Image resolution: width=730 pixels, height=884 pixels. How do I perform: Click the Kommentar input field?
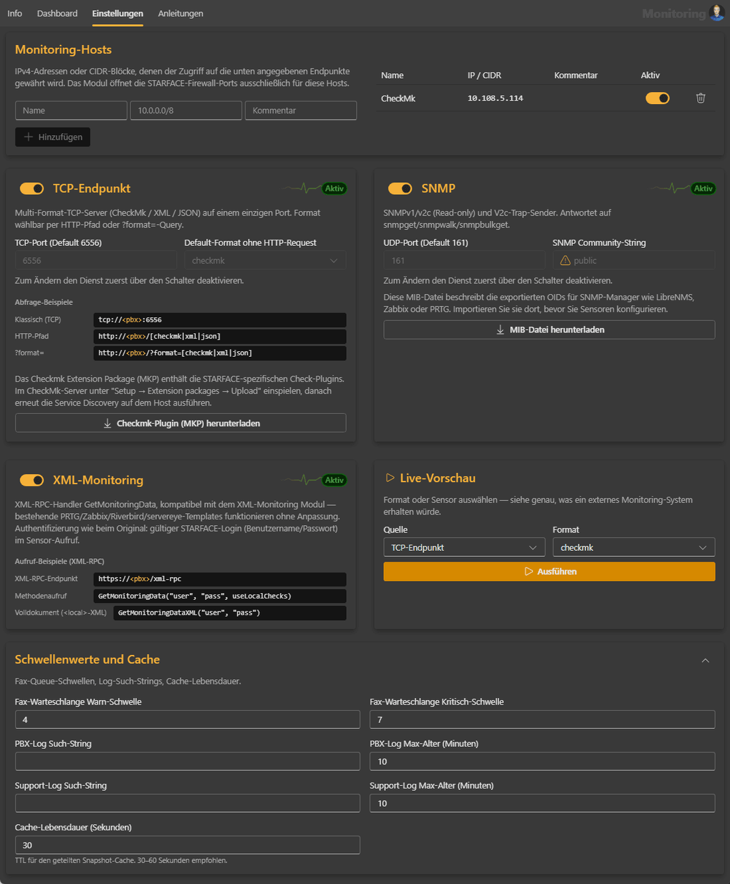point(301,110)
